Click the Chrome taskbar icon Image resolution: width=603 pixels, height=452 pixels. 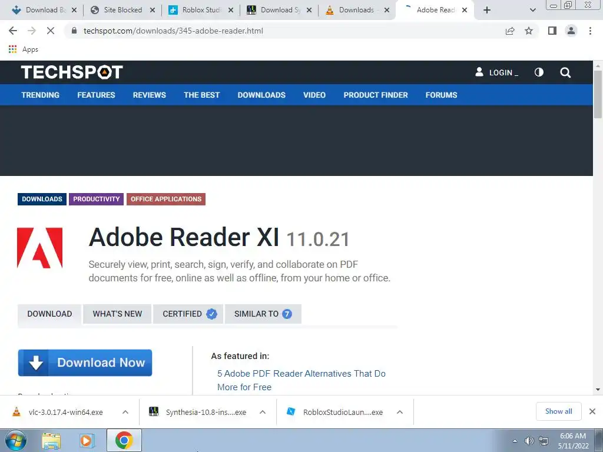point(124,440)
